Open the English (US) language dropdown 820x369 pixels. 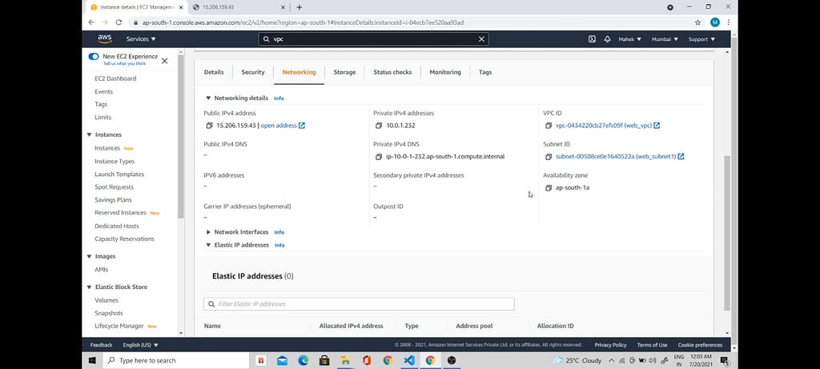[140, 345]
